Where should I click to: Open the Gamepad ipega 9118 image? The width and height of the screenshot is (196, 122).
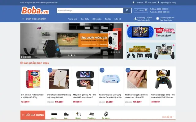163,79
